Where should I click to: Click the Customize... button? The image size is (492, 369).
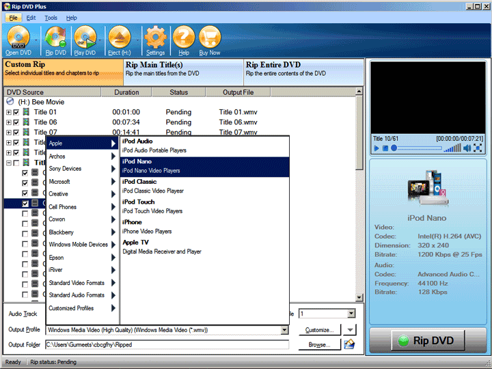(x=319, y=330)
